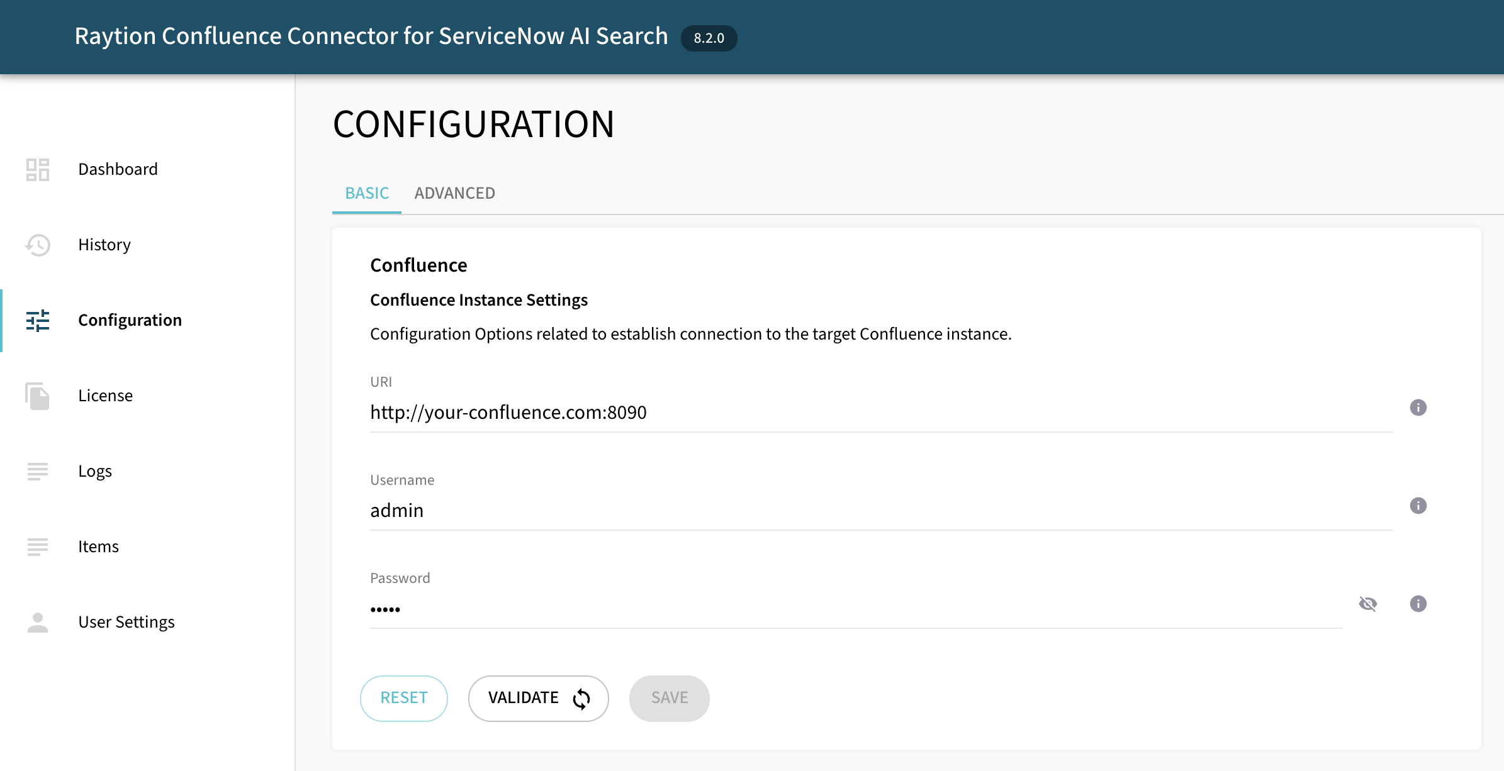Click the RESET button

(403, 697)
